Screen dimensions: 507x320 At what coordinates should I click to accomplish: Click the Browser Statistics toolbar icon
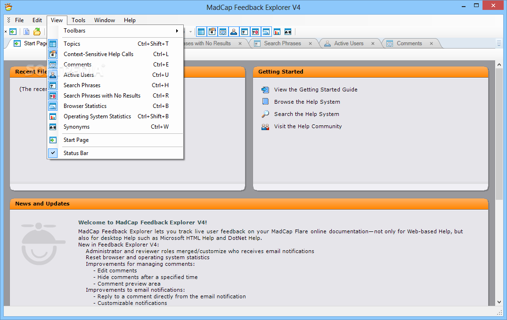[x=266, y=32]
